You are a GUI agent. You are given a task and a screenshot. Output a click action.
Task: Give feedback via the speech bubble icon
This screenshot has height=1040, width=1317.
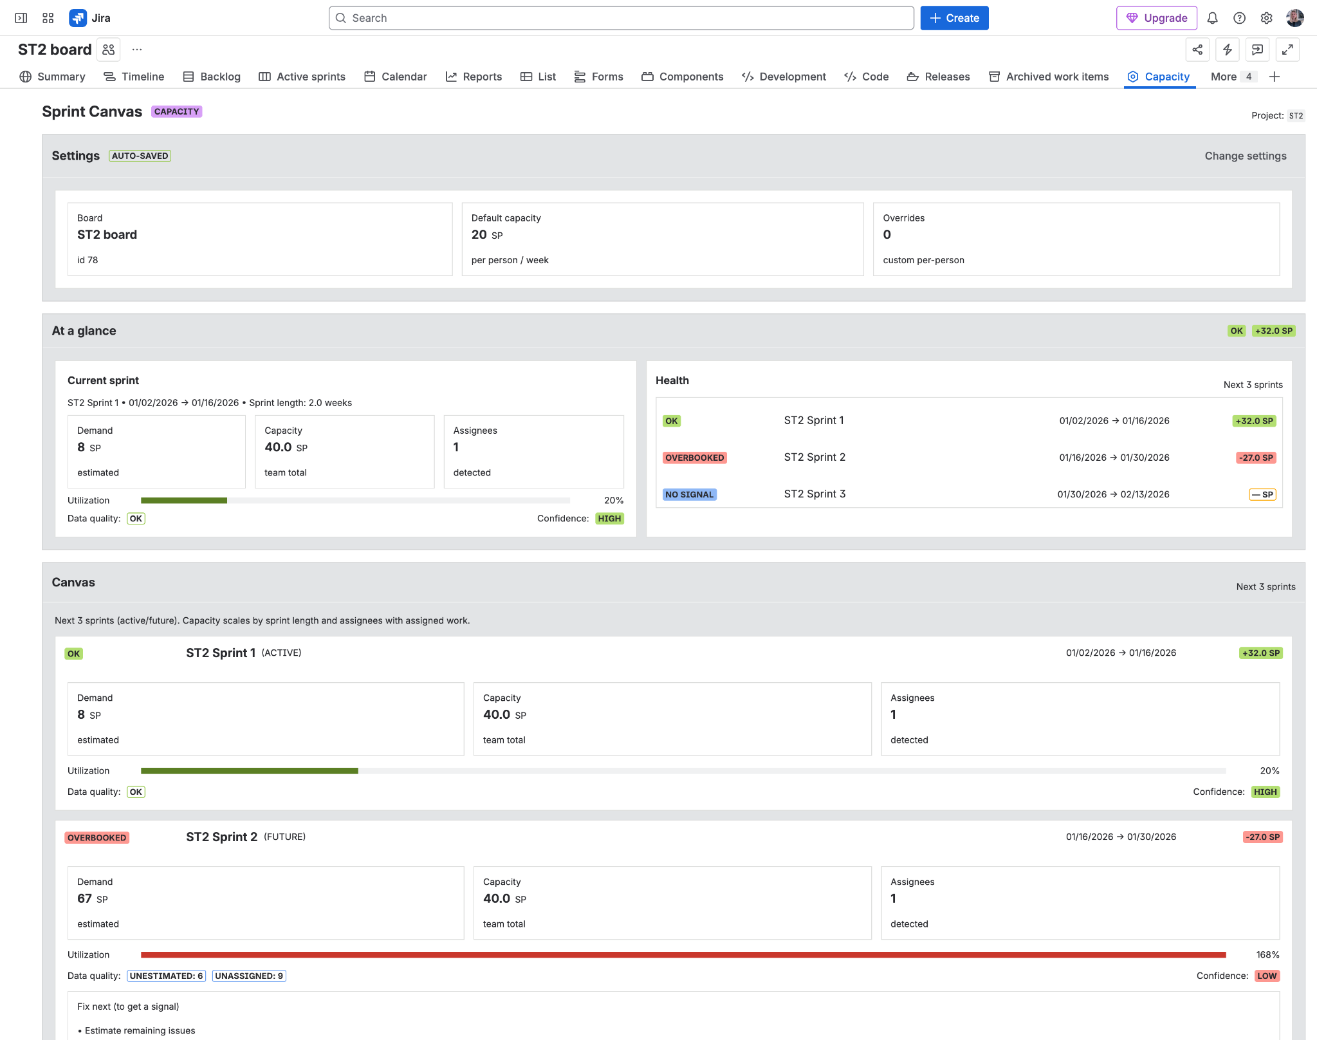click(x=1257, y=50)
